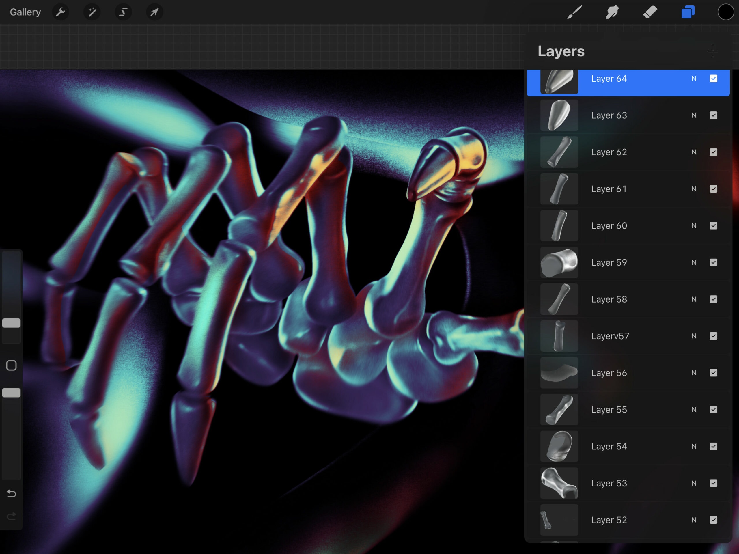Open blend mode N for Layer 62
Viewport: 739px width, 554px height.
tap(694, 152)
